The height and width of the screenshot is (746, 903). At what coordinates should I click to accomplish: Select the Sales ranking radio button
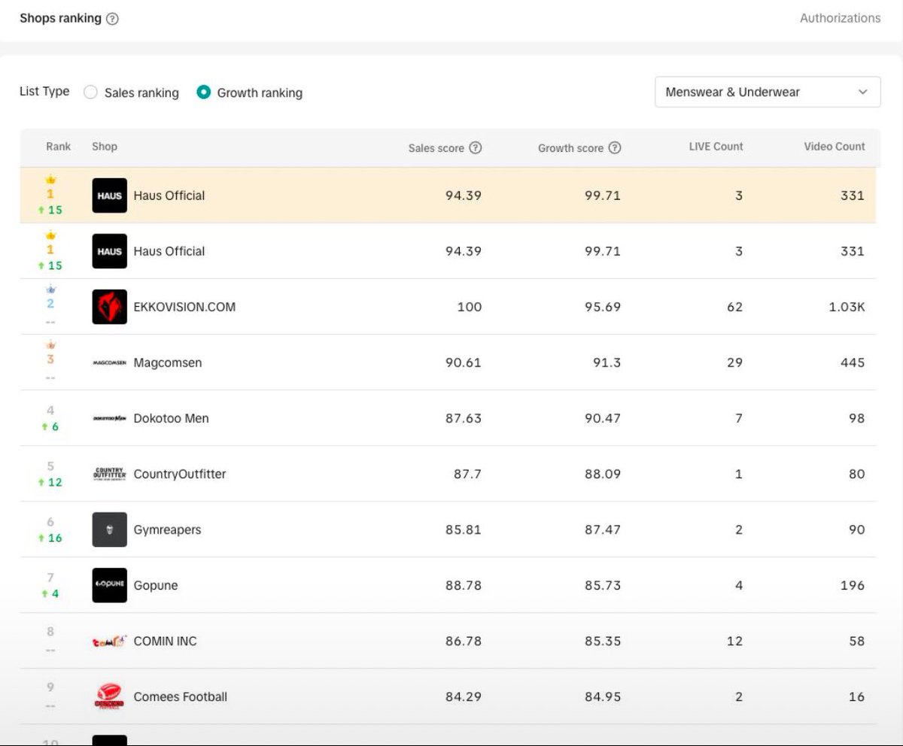90,92
